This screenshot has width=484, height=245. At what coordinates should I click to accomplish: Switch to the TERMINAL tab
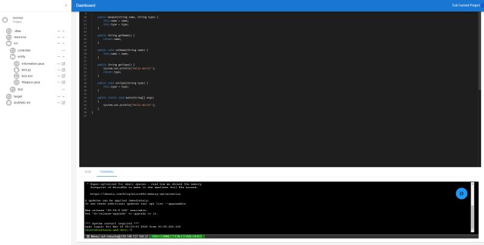click(107, 172)
